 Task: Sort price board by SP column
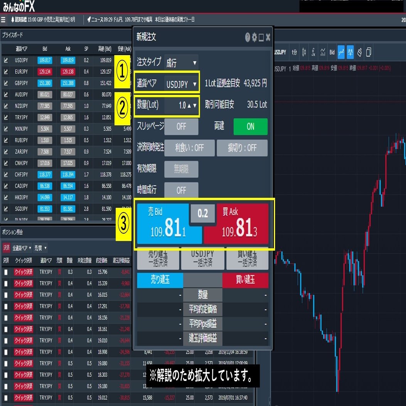coord(86,49)
